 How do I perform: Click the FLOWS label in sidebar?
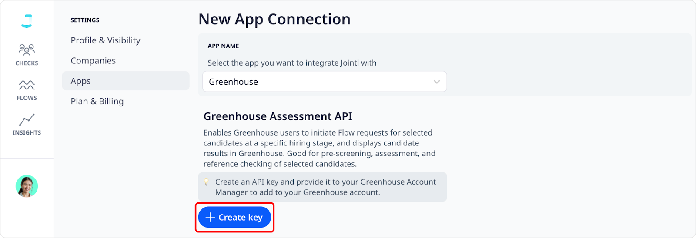coord(27,98)
